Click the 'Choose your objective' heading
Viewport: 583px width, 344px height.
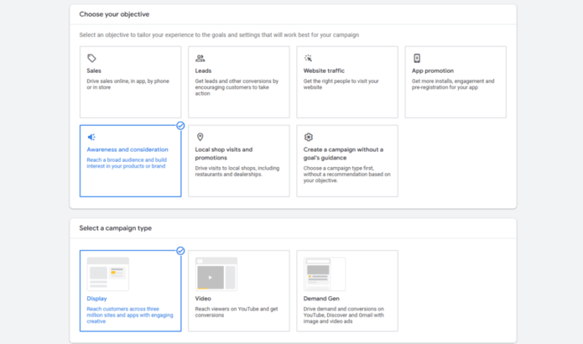[x=114, y=14]
